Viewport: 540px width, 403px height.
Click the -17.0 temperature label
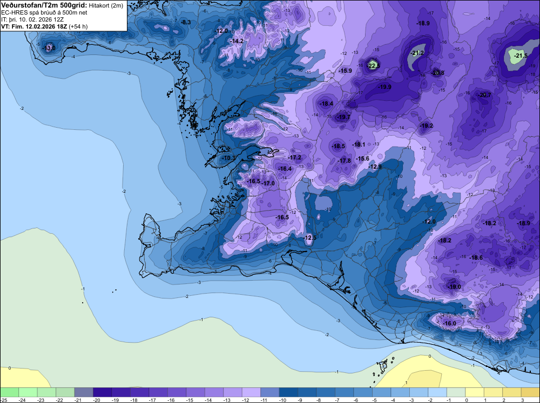tap(268, 184)
